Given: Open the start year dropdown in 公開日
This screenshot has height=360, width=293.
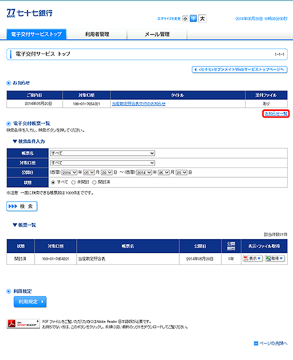Looking at the screenshot, I should 69,173.
